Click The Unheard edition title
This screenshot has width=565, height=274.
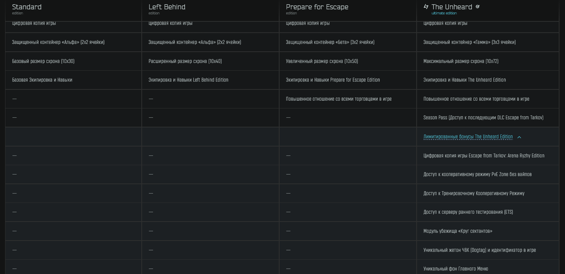pyautogui.click(x=452, y=7)
